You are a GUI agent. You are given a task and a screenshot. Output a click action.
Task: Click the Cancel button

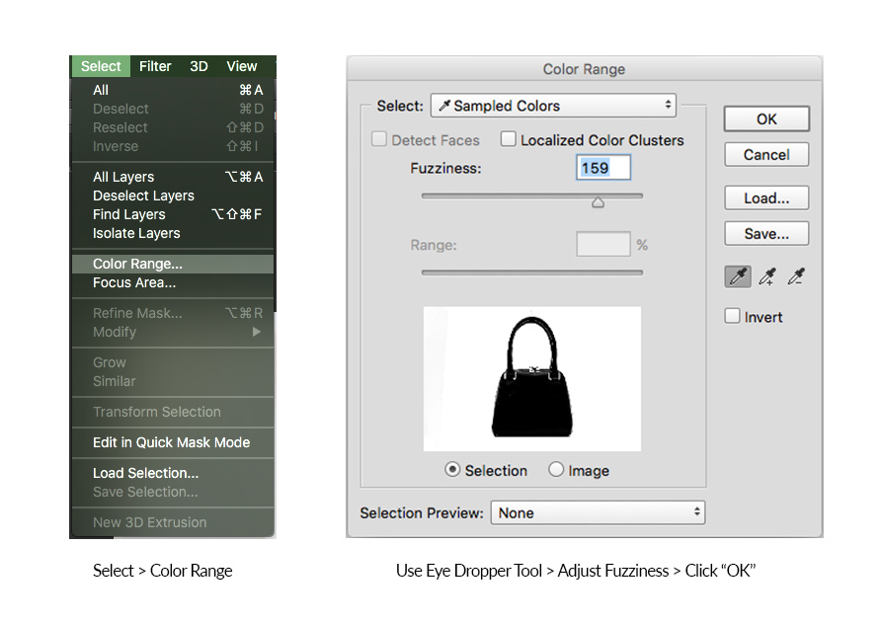(766, 155)
